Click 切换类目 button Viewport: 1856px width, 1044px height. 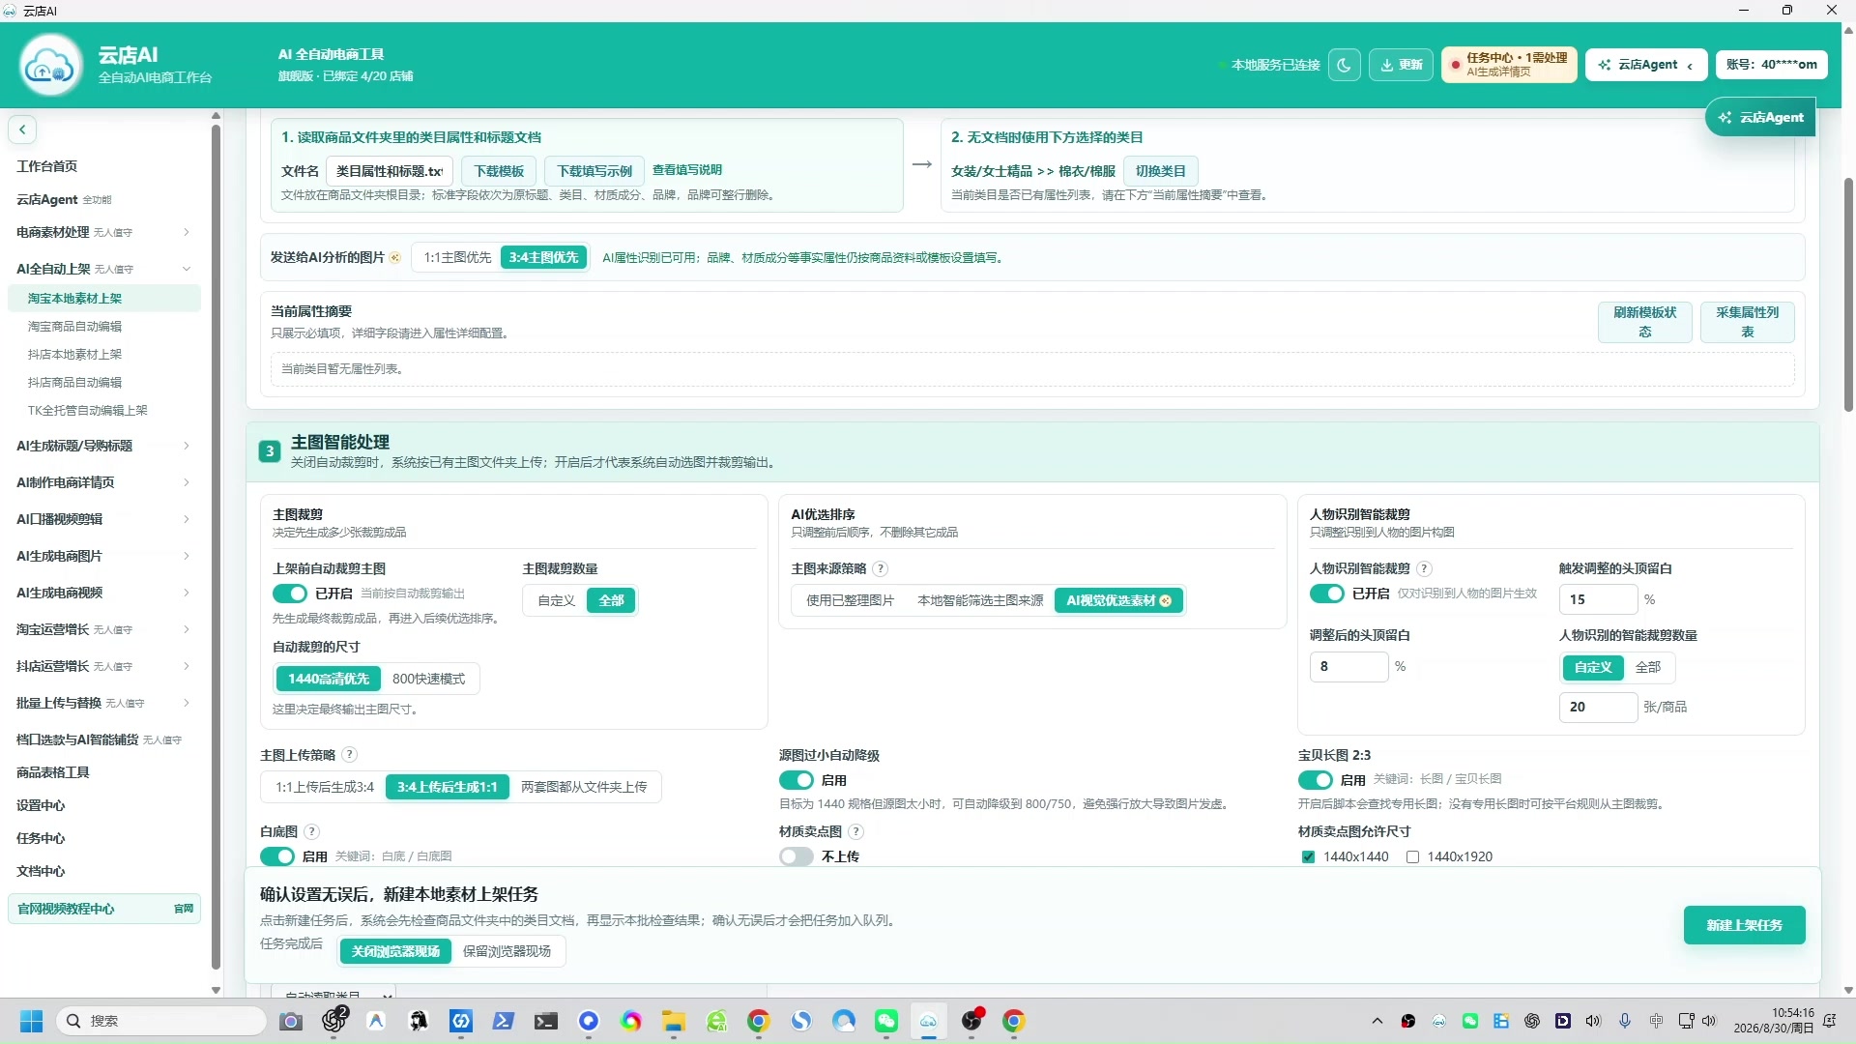pos(1160,171)
